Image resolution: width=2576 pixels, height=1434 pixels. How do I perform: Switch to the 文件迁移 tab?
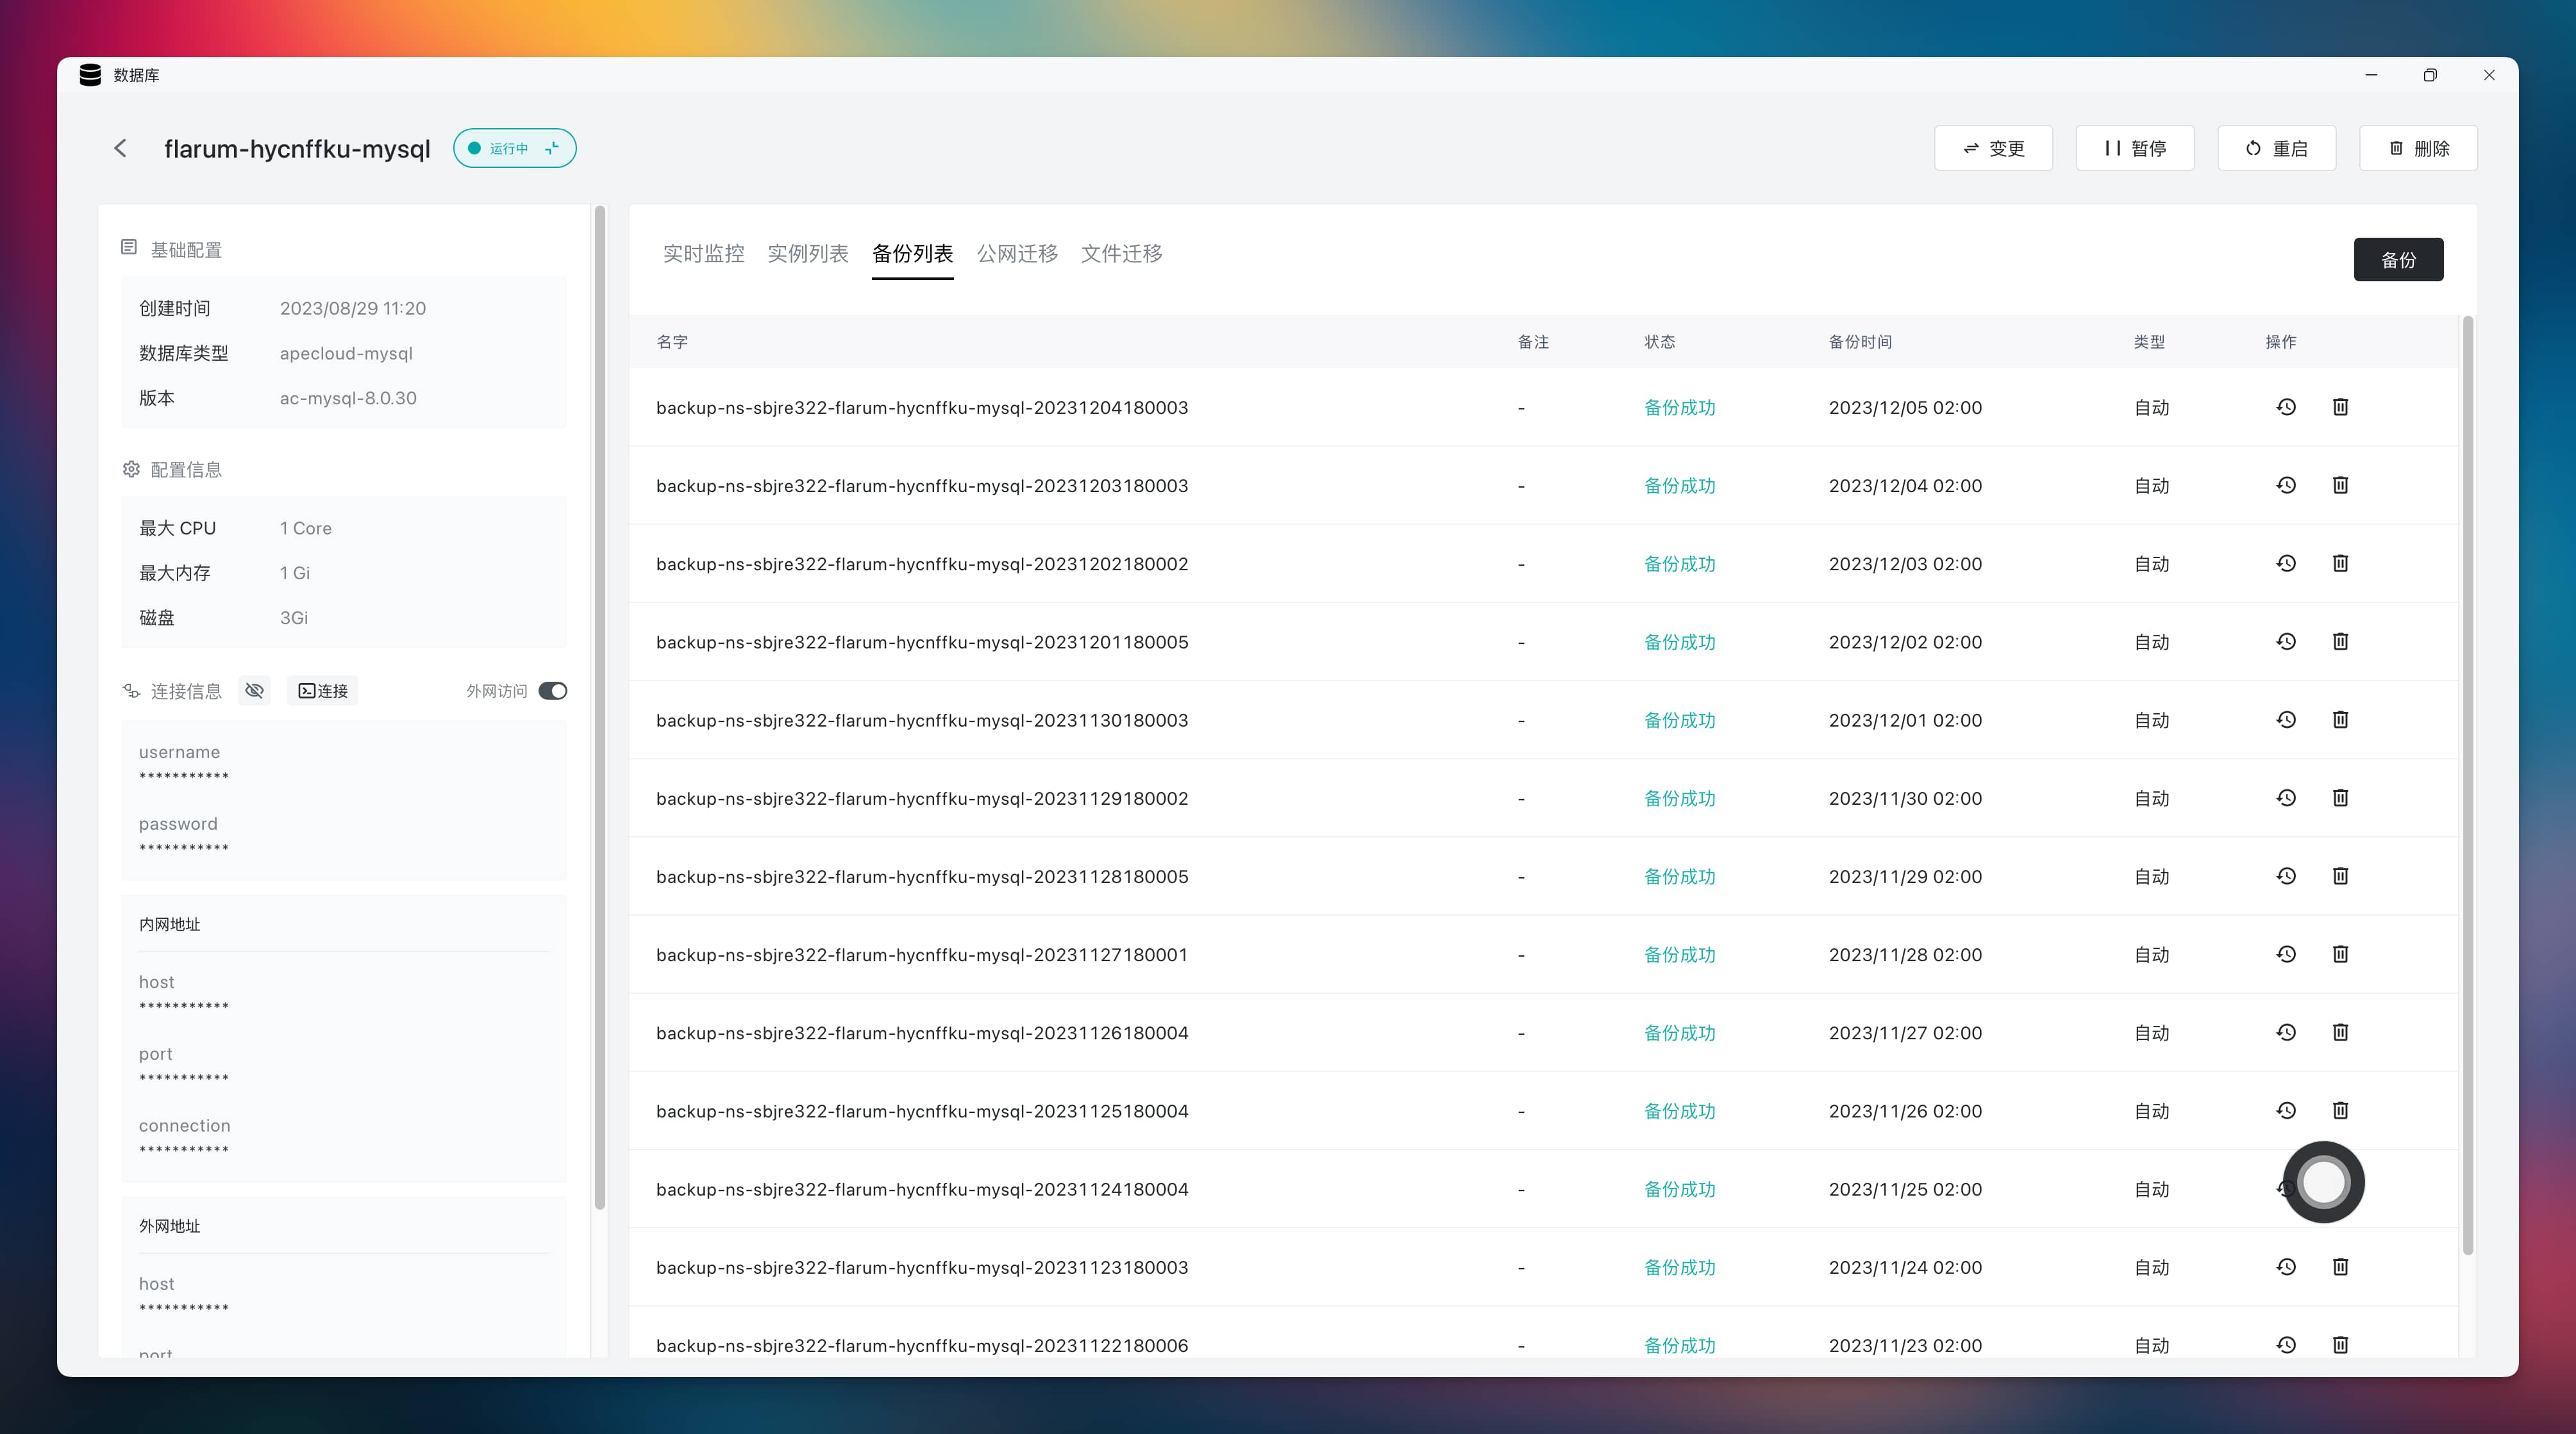1122,254
